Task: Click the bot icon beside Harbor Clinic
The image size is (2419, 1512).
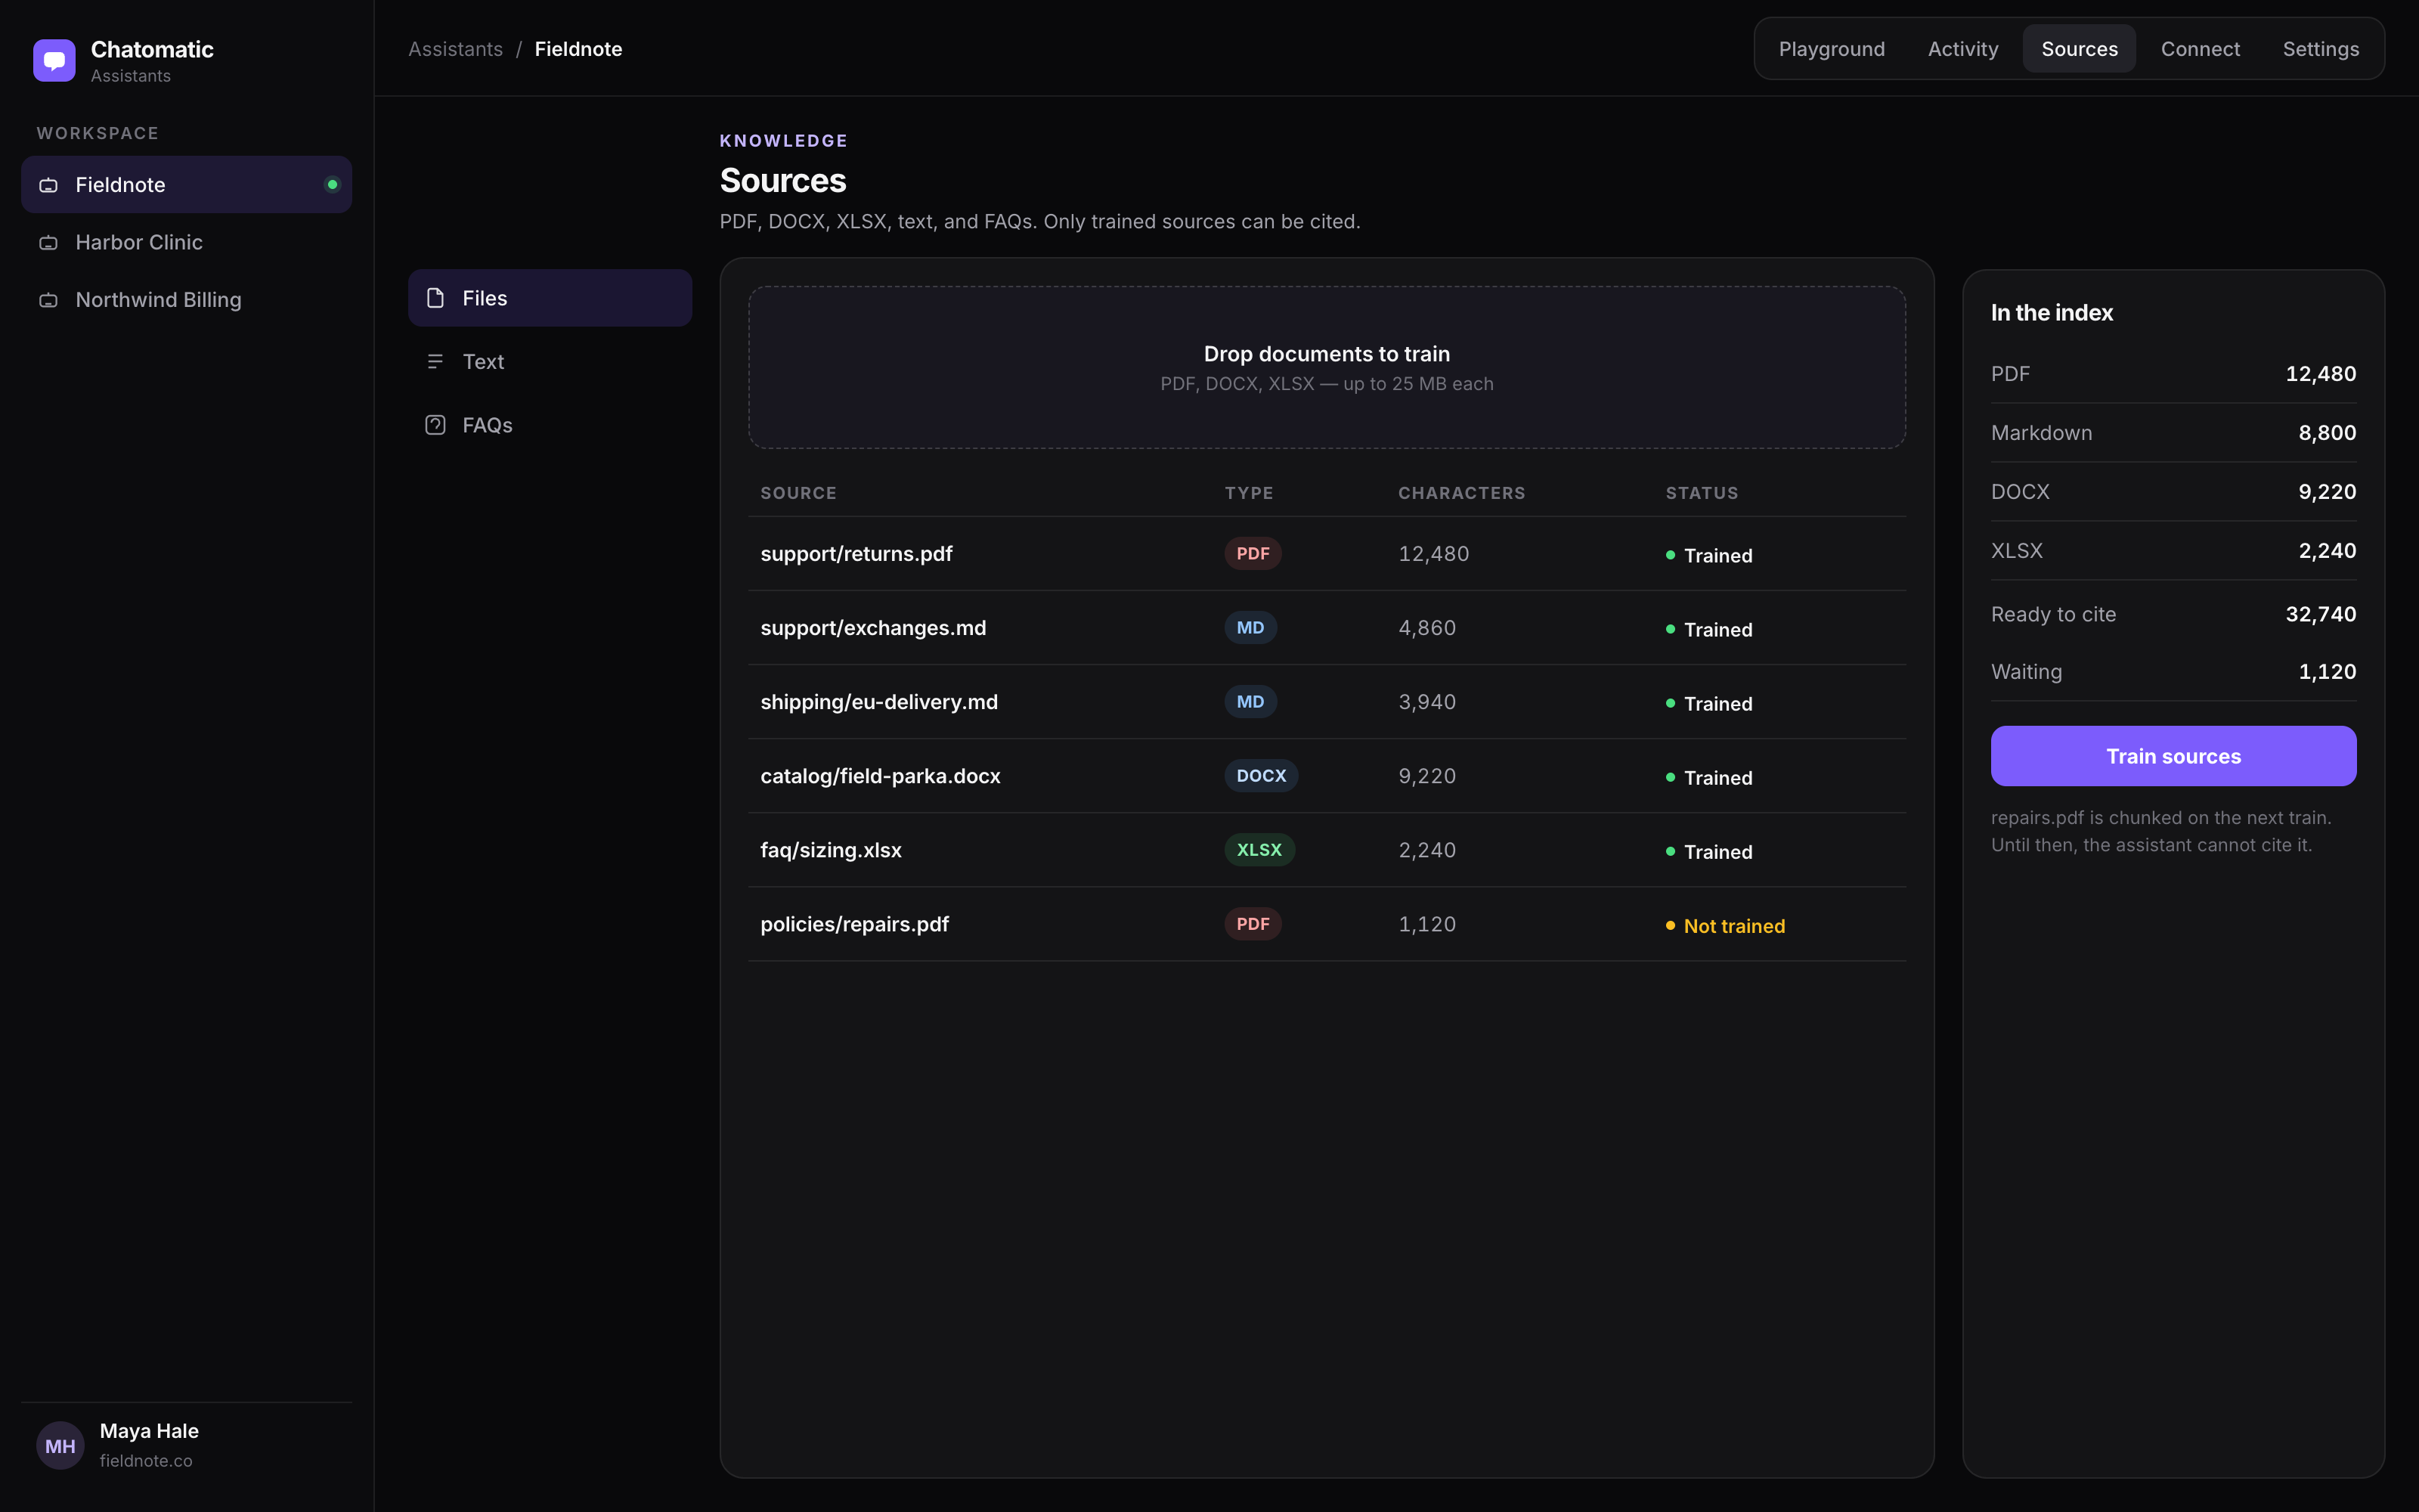Action: [x=48, y=243]
